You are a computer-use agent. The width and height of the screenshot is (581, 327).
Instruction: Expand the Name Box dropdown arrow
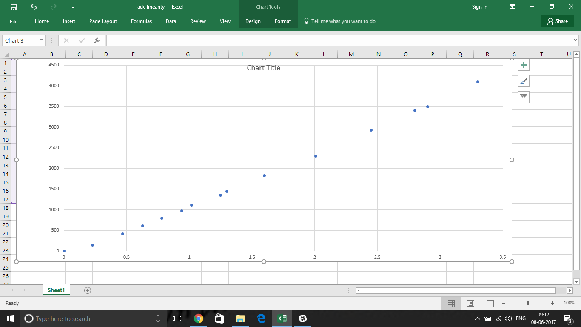click(41, 40)
